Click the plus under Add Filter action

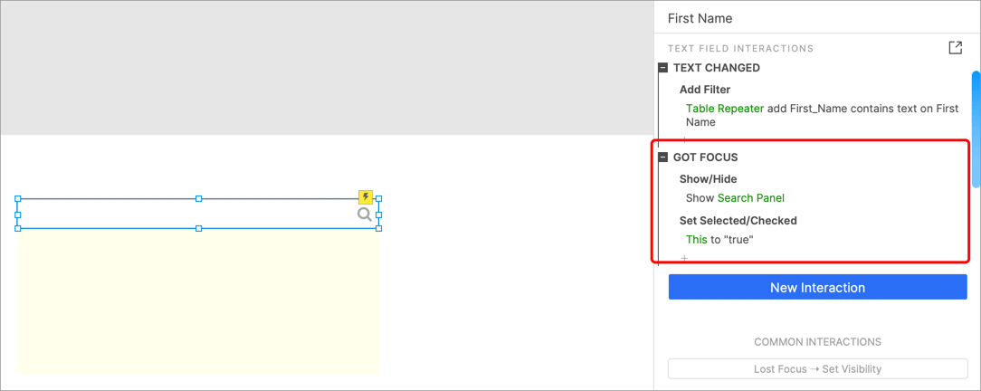(x=684, y=138)
